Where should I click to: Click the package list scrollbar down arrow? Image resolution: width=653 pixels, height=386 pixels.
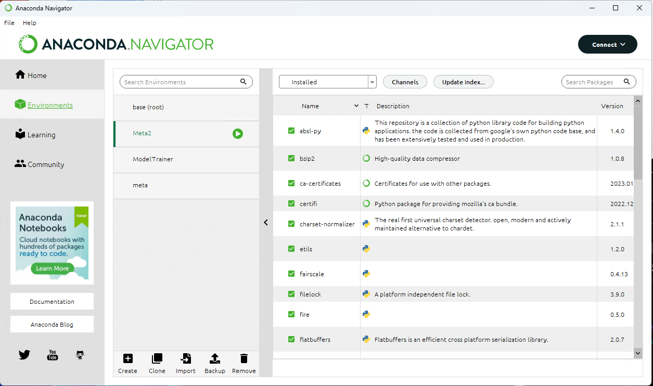click(638, 353)
